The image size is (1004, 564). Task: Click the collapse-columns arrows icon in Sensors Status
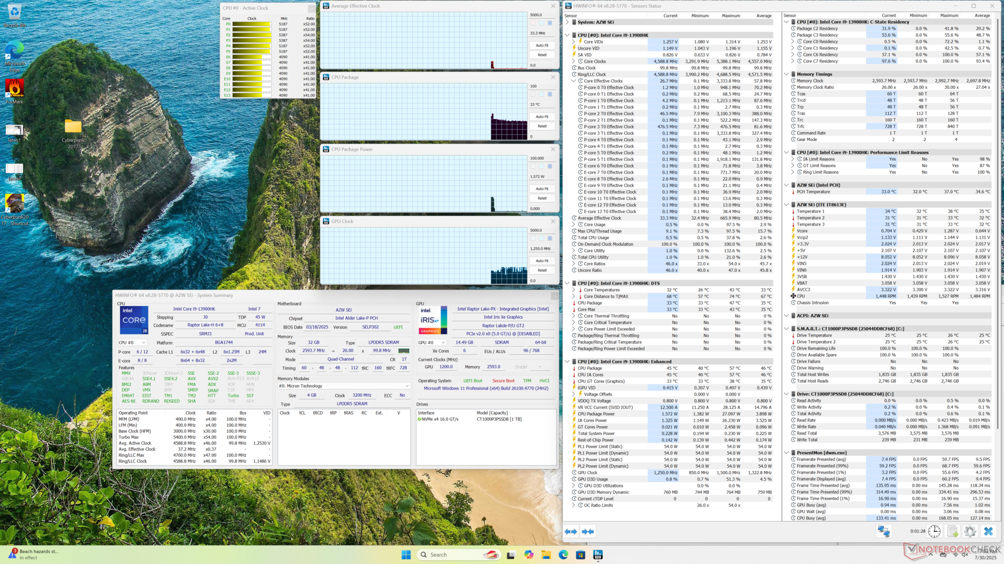[x=588, y=532]
